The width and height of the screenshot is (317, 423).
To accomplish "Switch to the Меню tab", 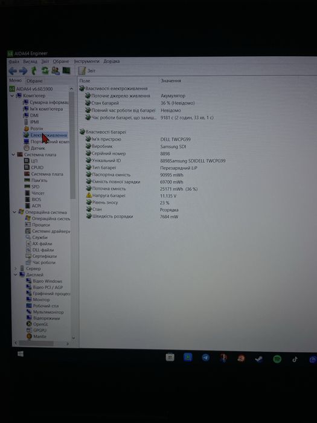I will (x=15, y=80).
